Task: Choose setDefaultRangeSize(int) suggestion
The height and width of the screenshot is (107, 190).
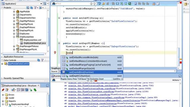Action: click(x=92, y=69)
